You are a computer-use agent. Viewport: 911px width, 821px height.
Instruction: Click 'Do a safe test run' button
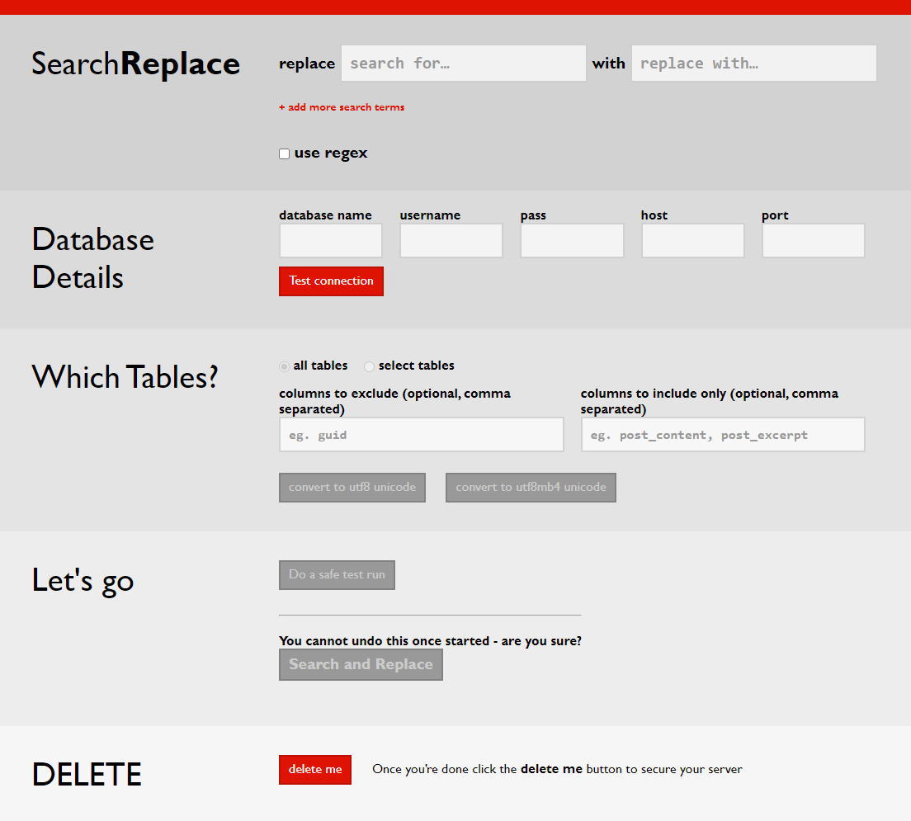(337, 575)
